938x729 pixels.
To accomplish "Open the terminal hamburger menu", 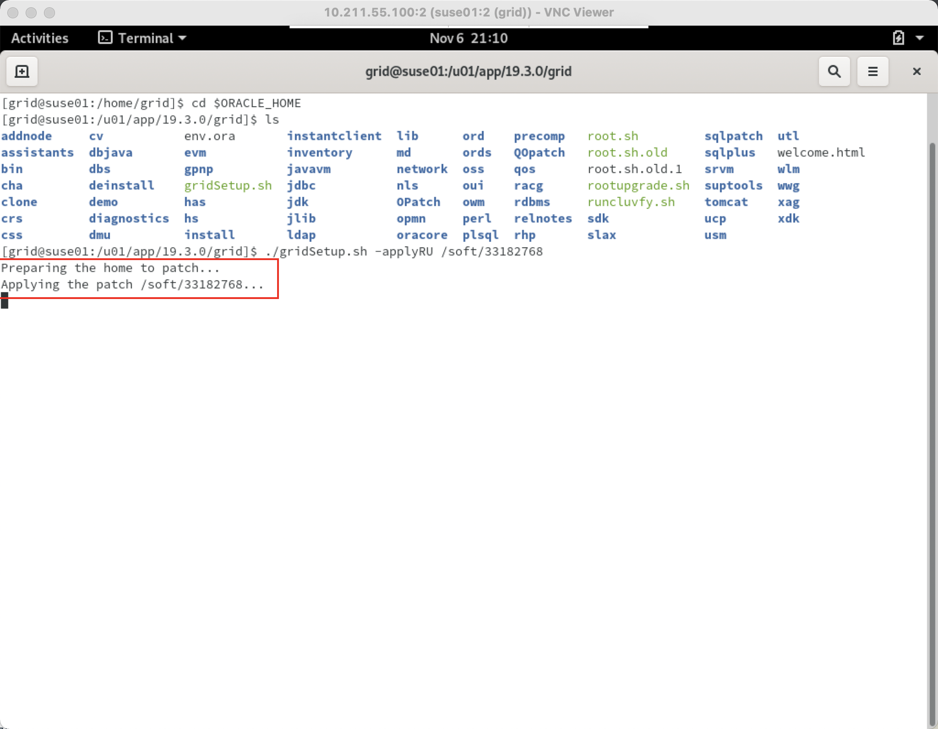I will 873,71.
